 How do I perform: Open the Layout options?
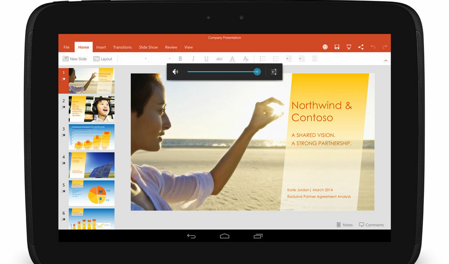[x=103, y=59]
